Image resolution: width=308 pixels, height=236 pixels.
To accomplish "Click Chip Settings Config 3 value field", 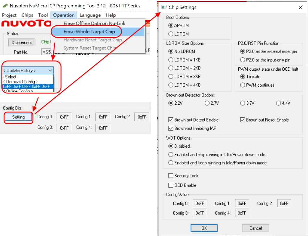I will (200, 213).
